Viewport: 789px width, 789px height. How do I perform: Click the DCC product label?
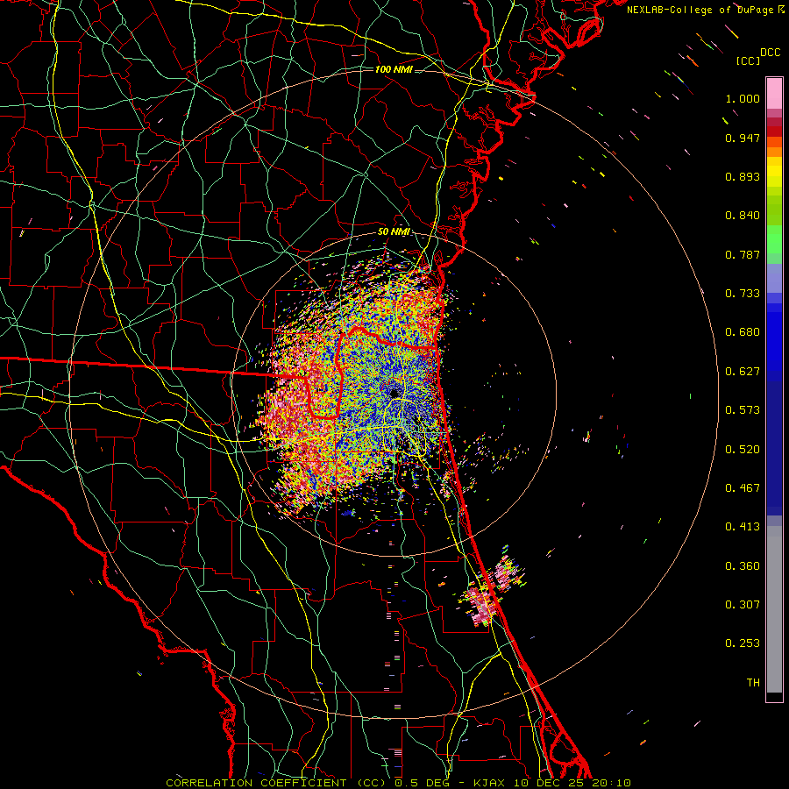click(770, 53)
